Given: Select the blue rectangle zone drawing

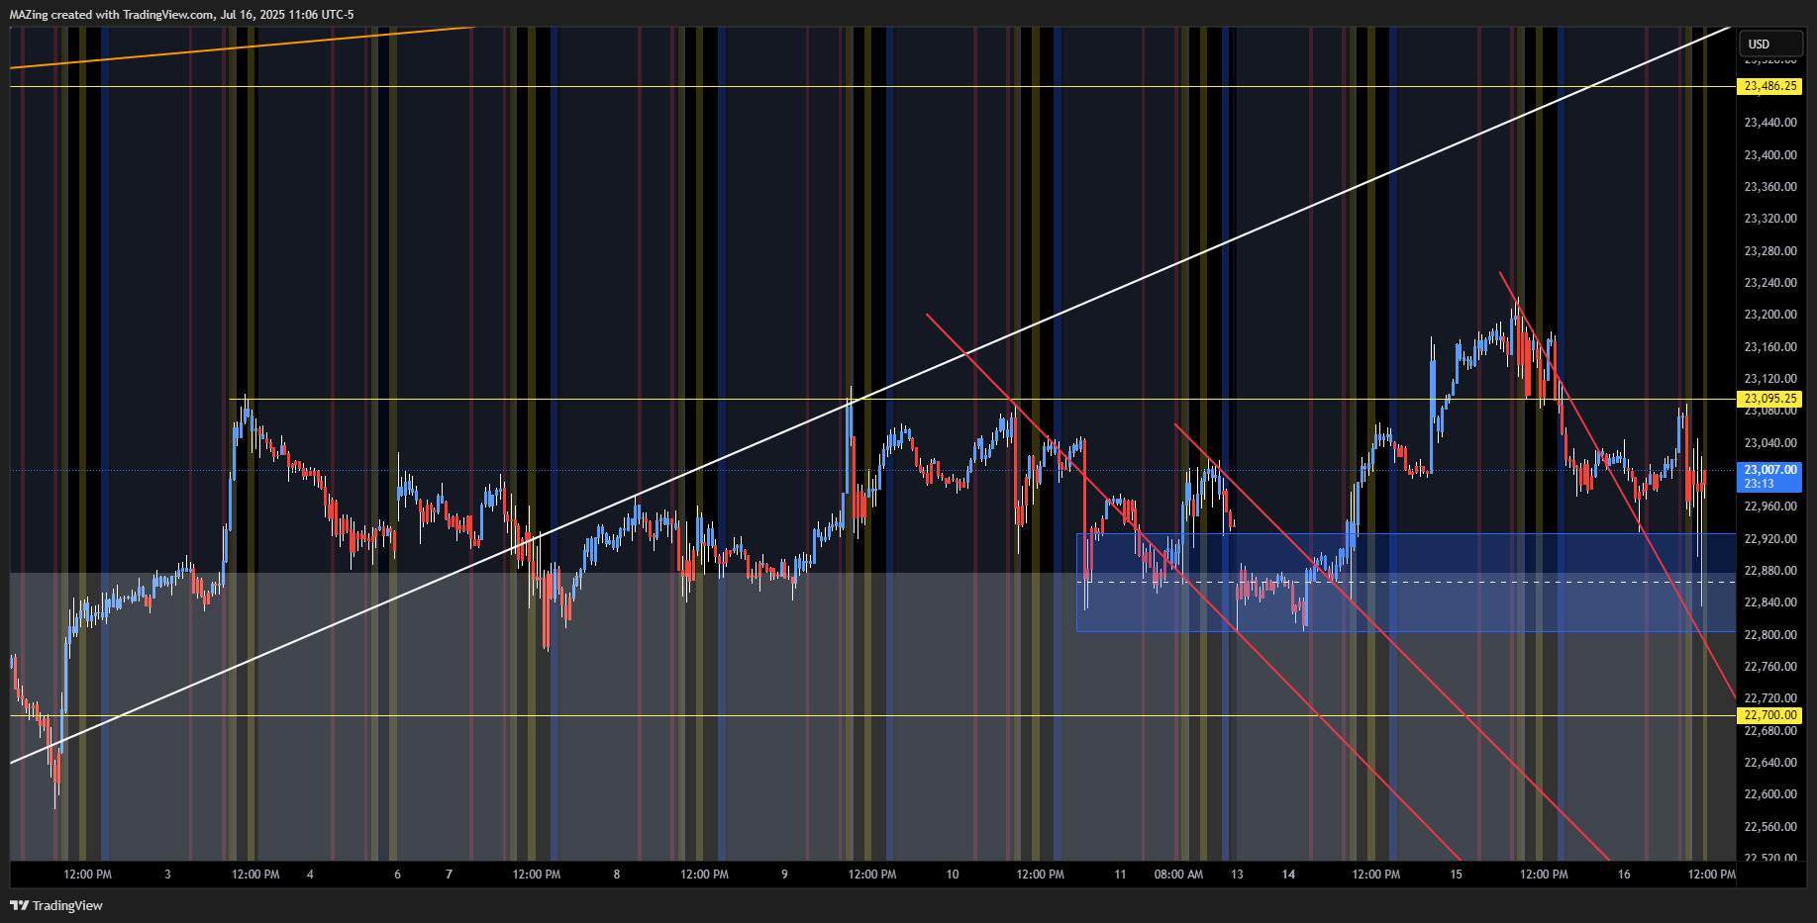Looking at the screenshot, I should pyautogui.click(x=1406, y=583).
